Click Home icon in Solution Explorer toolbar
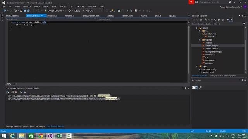The height and width of the screenshot is (139, 248). [x=201, y=20]
